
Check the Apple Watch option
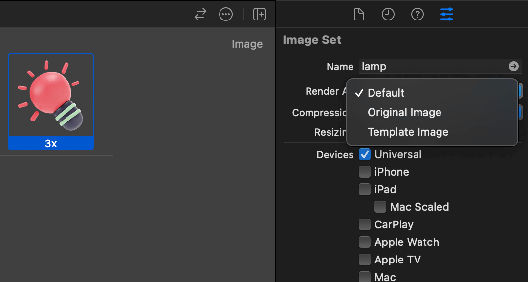click(365, 242)
